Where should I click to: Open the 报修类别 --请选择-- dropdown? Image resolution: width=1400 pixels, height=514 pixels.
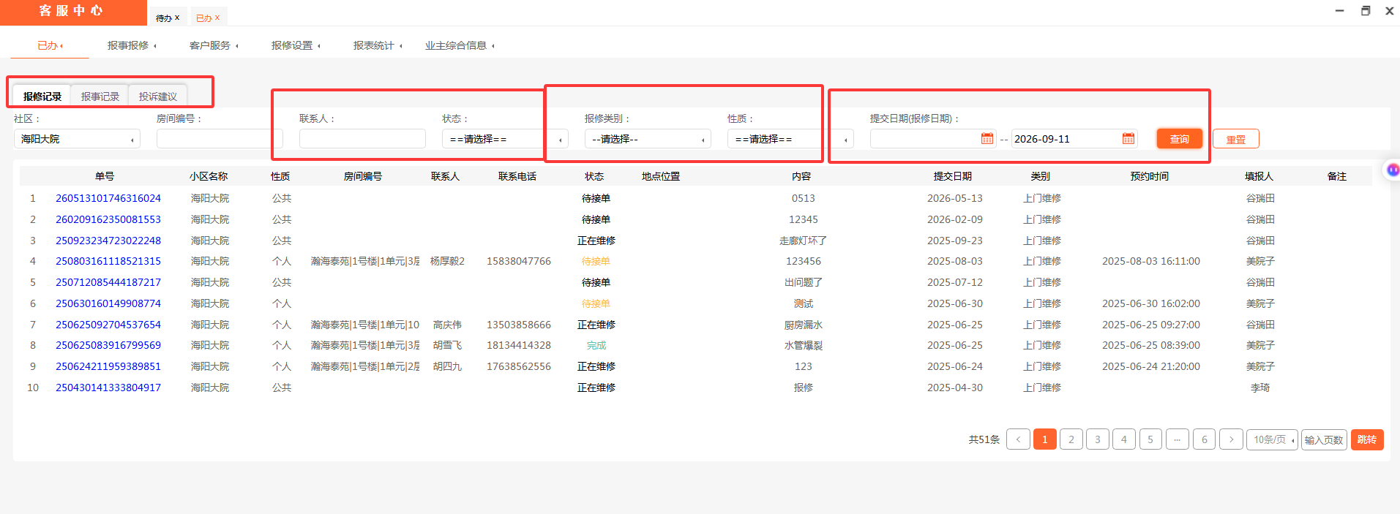click(648, 139)
